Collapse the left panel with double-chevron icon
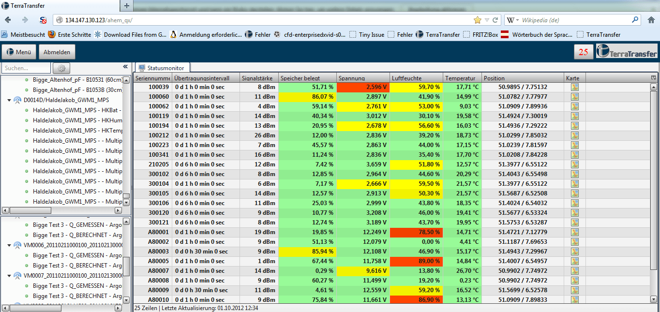The image size is (660, 312). click(125, 67)
